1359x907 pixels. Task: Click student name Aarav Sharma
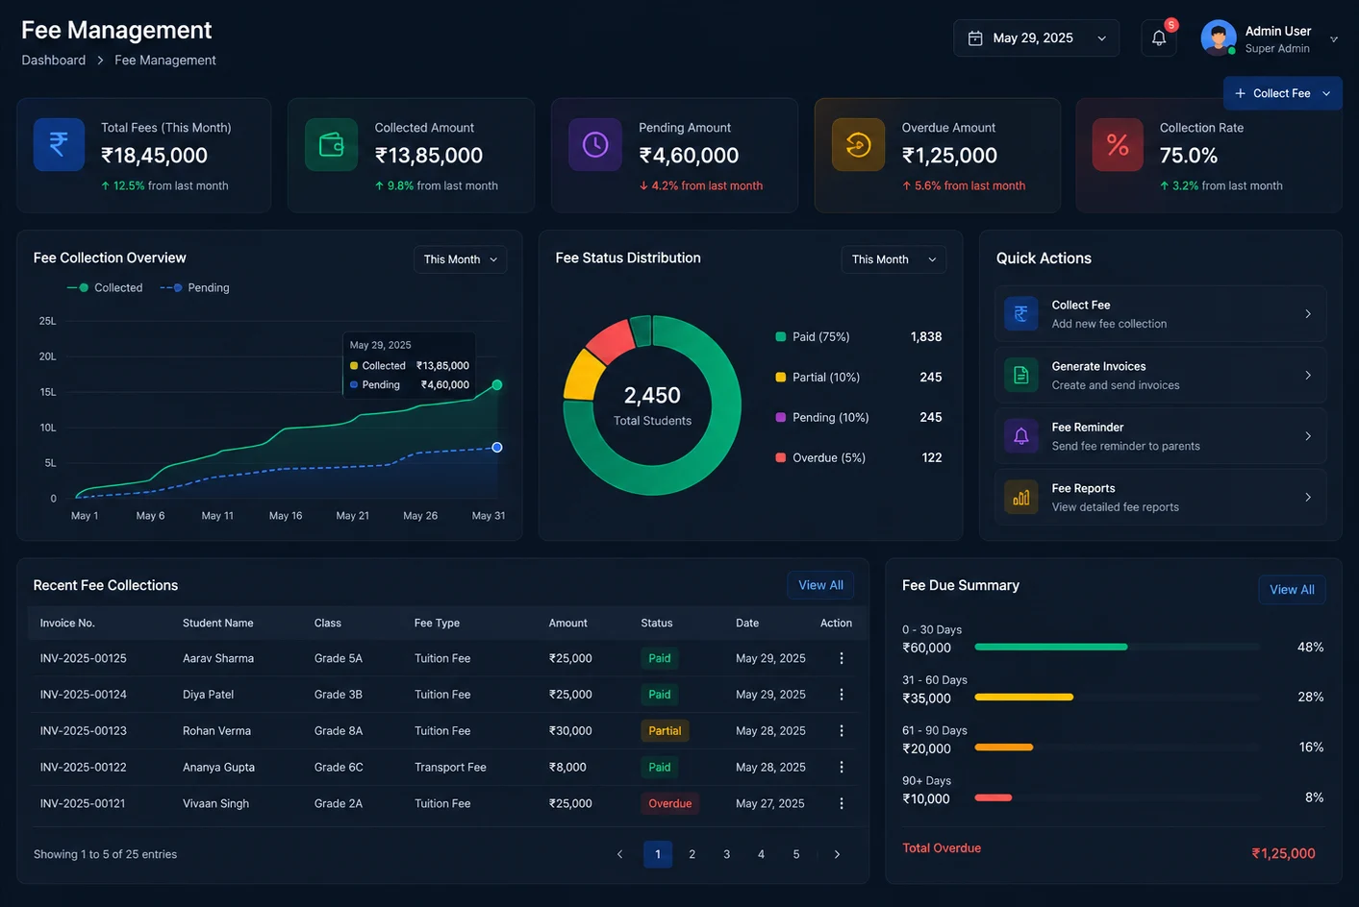[218, 659]
